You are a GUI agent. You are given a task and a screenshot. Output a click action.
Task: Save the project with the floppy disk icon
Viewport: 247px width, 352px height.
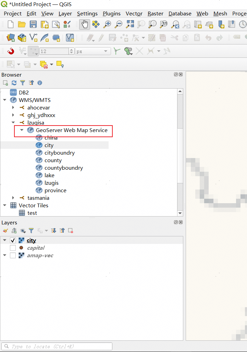pyautogui.click(x=33, y=24)
